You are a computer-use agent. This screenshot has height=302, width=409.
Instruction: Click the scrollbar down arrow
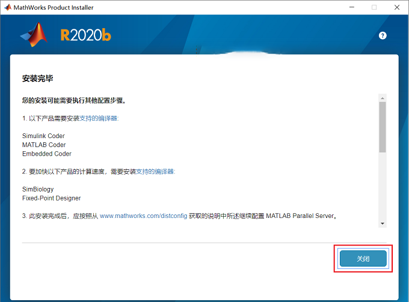tap(383, 223)
